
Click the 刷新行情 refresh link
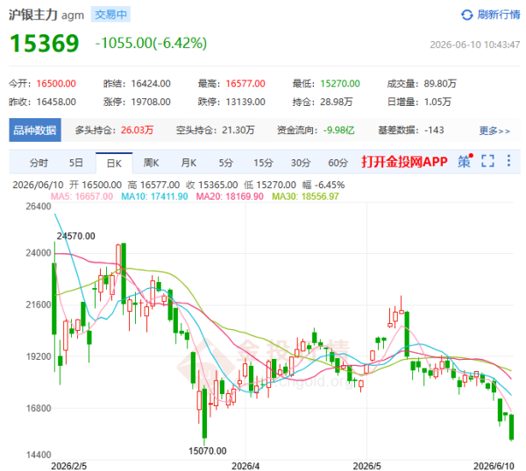pos(499,15)
